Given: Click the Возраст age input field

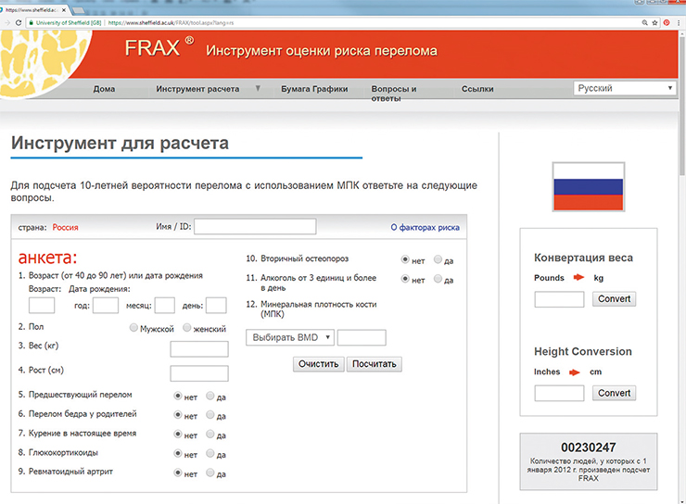Looking at the screenshot, I should click(42, 305).
